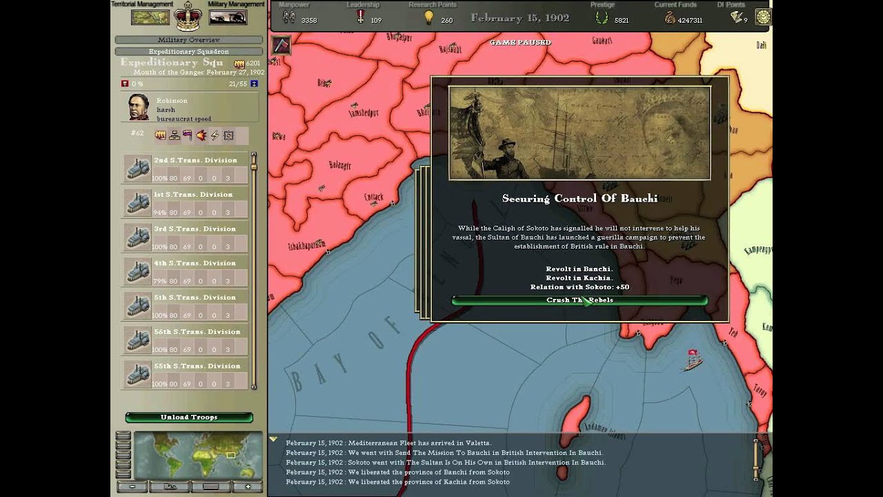Viewport: 883px width, 497px height.
Task: Collapse the message log arrow
Action: click(x=273, y=439)
